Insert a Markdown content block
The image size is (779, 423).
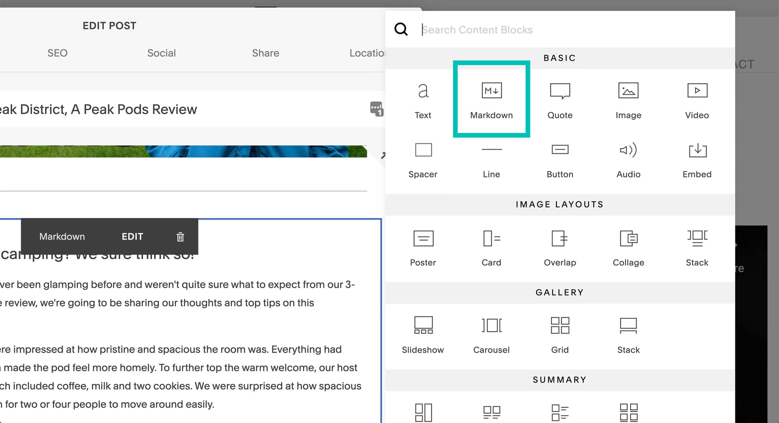pyautogui.click(x=491, y=100)
